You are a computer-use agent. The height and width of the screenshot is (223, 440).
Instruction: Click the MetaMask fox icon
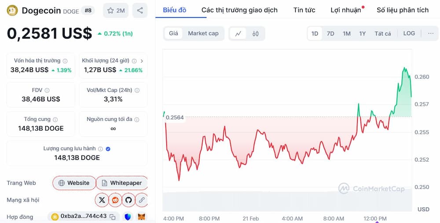(142, 216)
